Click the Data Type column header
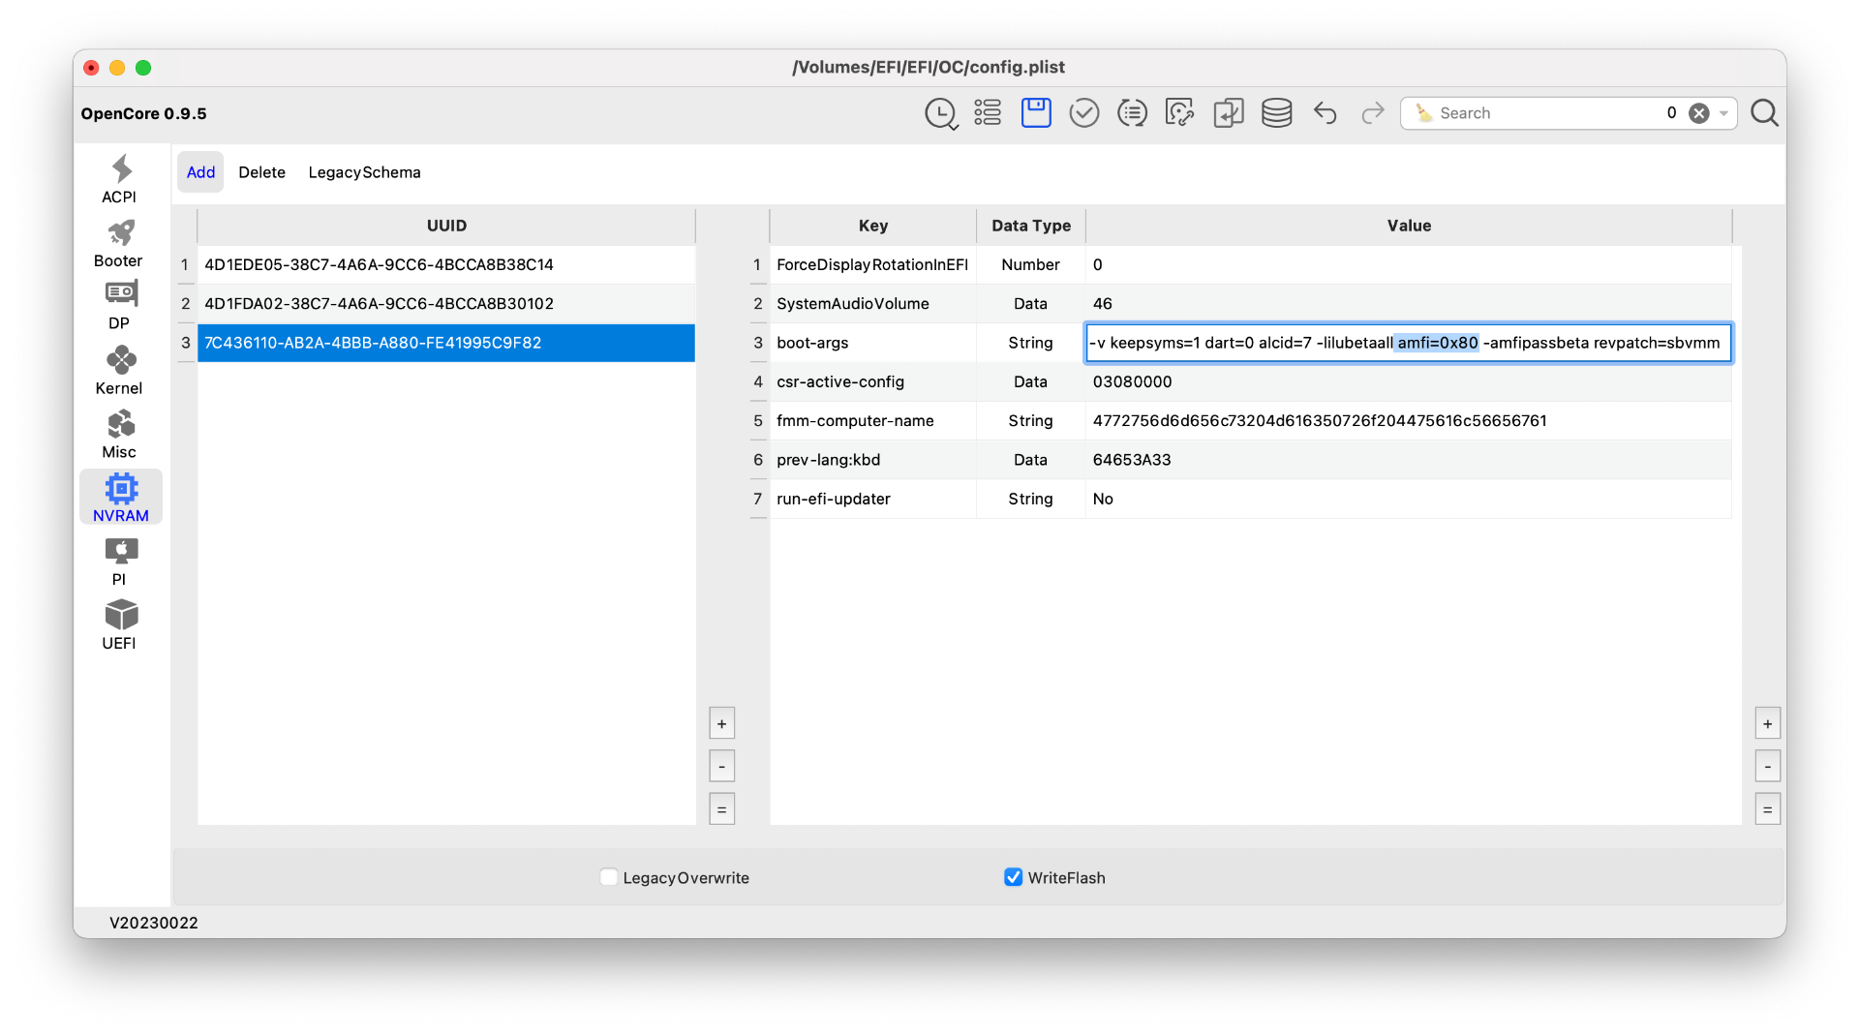Image resolution: width=1859 pixels, height=1034 pixels. 1030,226
